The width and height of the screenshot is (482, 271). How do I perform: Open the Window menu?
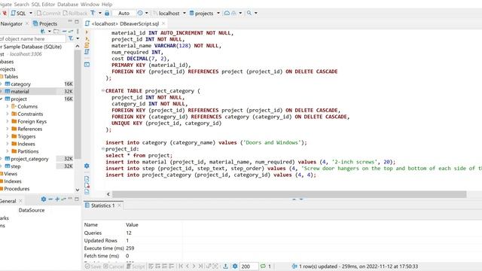pyautogui.click(x=90, y=5)
